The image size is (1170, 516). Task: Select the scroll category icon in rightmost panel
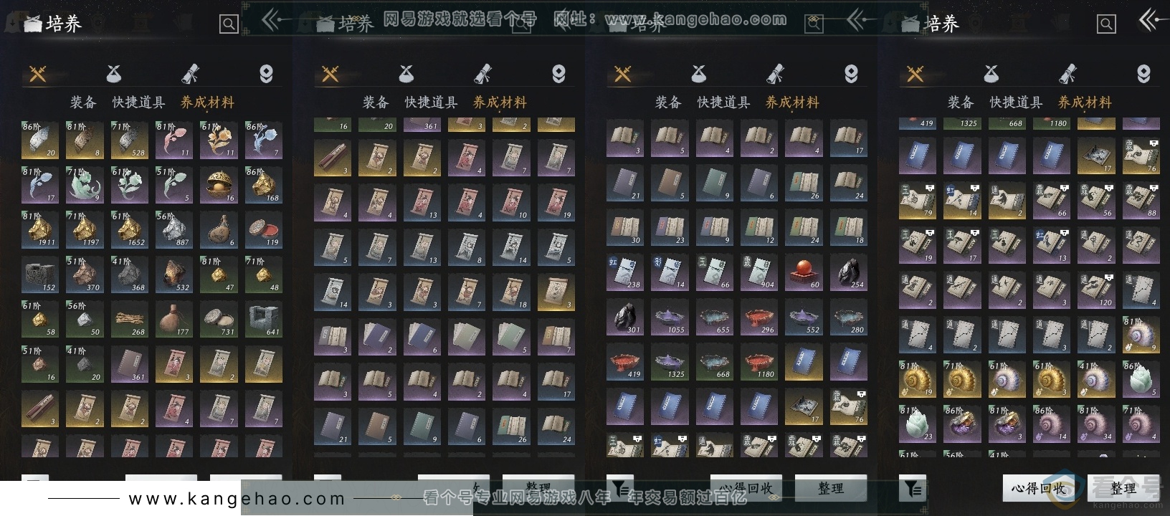[1067, 73]
